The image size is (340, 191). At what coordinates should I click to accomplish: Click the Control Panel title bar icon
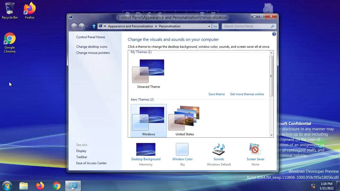[70, 17]
